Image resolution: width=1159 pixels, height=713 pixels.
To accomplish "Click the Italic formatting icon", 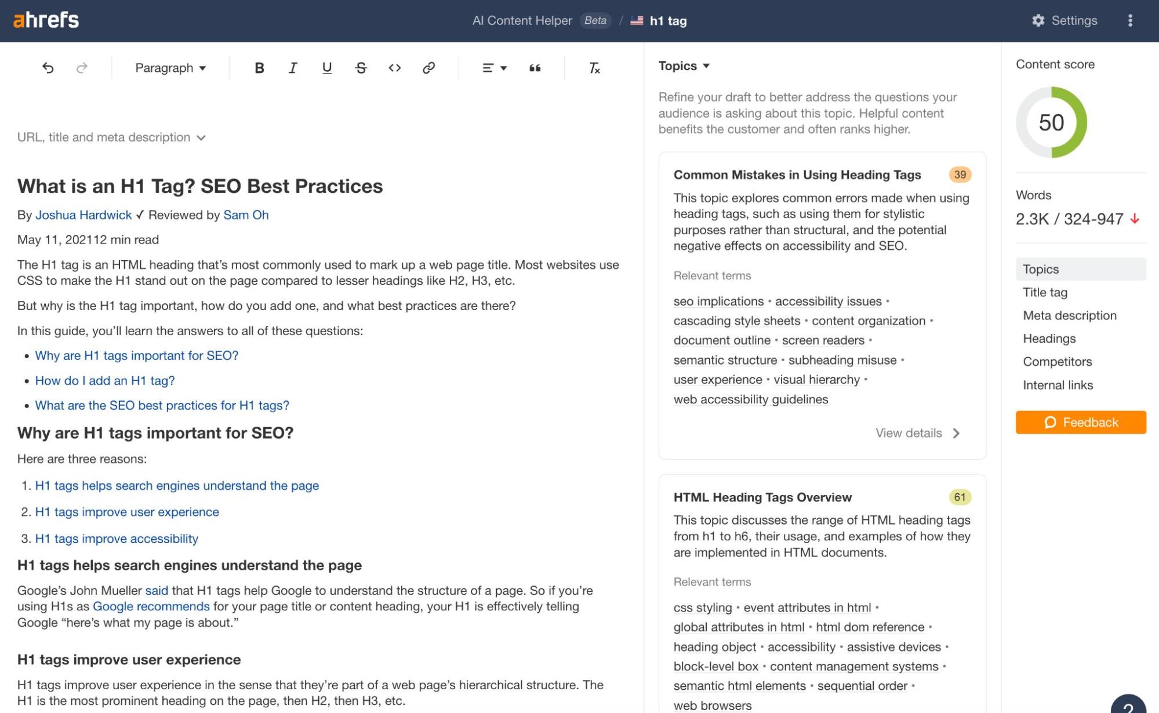I will click(x=292, y=68).
